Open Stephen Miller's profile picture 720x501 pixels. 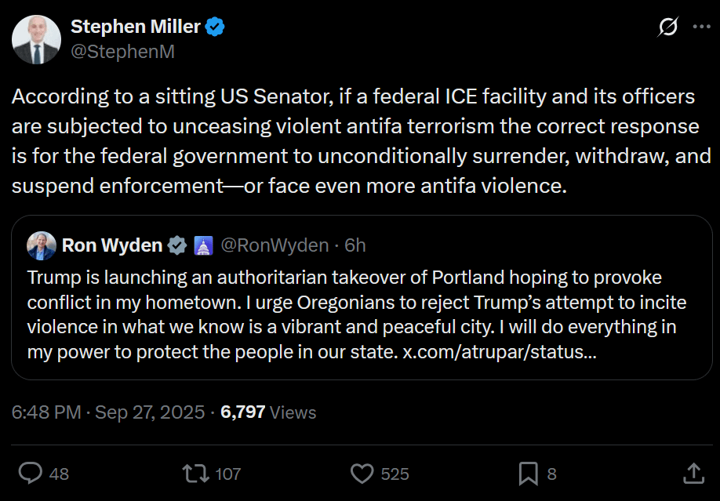coord(37,39)
